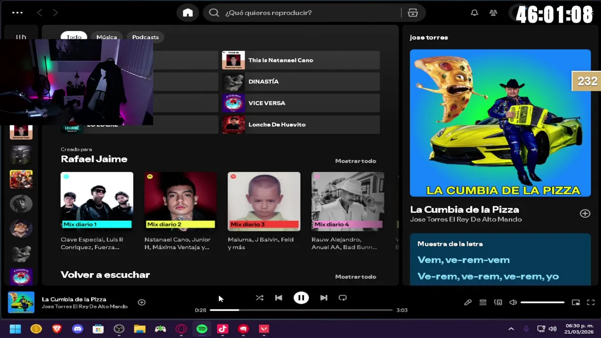Open File Explorer from the taskbar
This screenshot has height=338, width=601.
click(x=139, y=329)
